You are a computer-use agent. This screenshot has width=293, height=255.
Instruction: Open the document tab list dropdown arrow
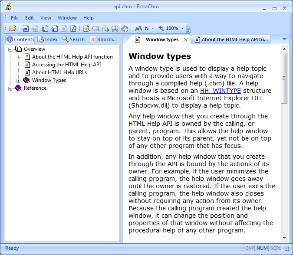(x=284, y=39)
